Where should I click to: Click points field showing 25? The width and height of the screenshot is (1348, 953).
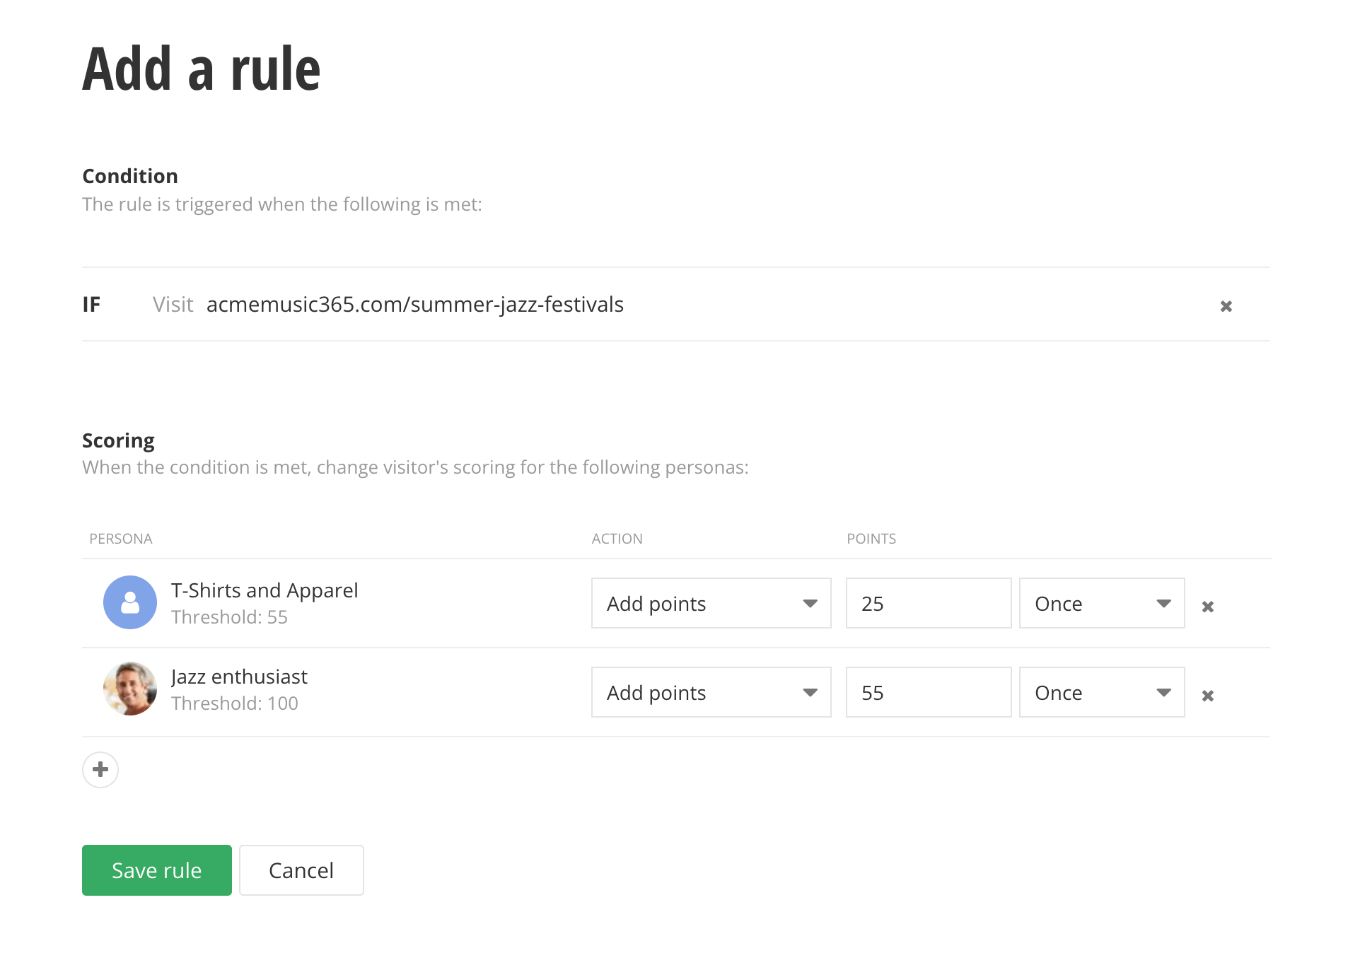pyautogui.click(x=928, y=603)
